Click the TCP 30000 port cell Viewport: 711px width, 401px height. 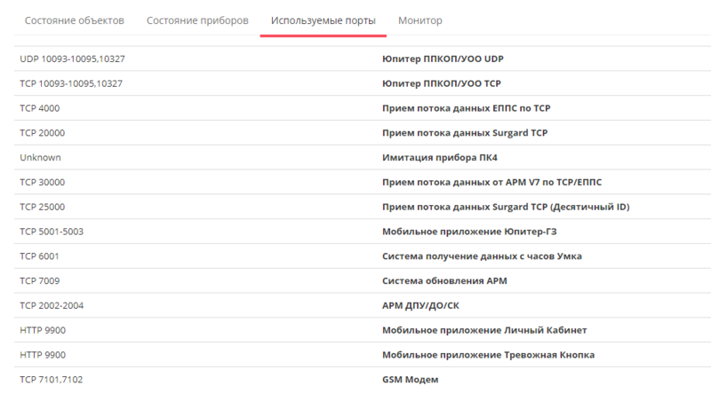tap(42, 183)
